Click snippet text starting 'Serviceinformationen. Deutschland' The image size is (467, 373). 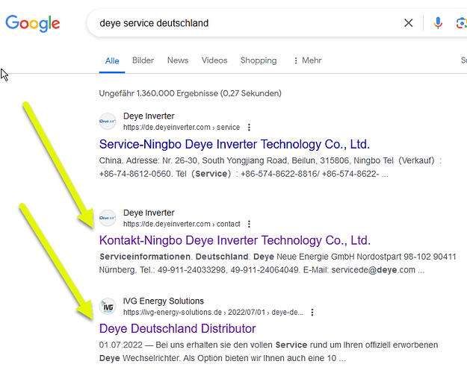tap(277, 263)
